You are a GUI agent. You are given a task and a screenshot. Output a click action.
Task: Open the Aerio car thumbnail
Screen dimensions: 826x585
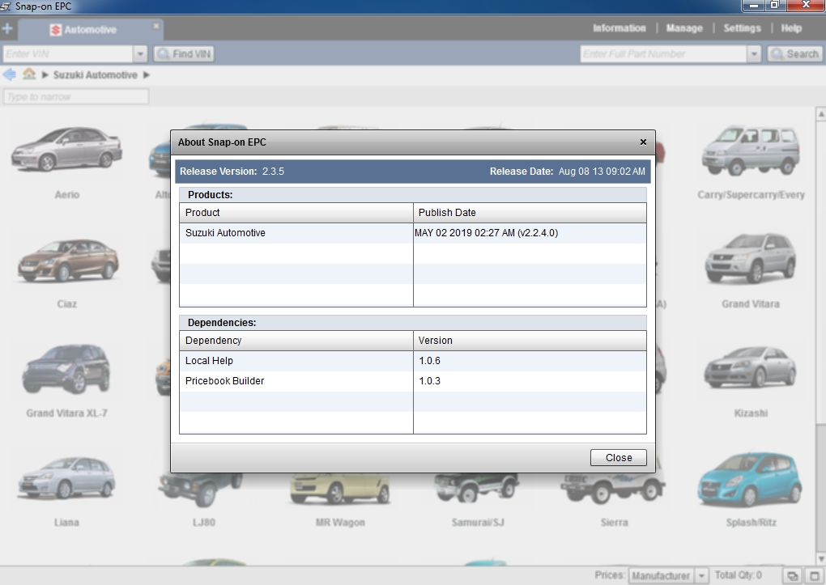(67, 150)
